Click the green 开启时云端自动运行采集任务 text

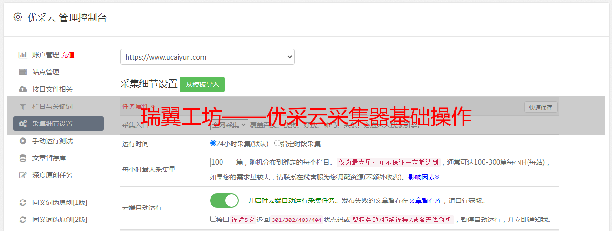point(291,200)
